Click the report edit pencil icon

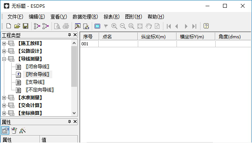[86, 26]
